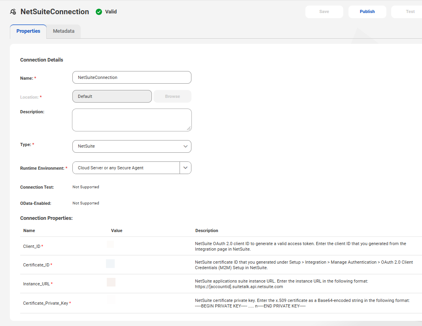Viewport: 422px width, 326px height.
Task: Click the 'Connection Test:' label
Action: coord(37,187)
